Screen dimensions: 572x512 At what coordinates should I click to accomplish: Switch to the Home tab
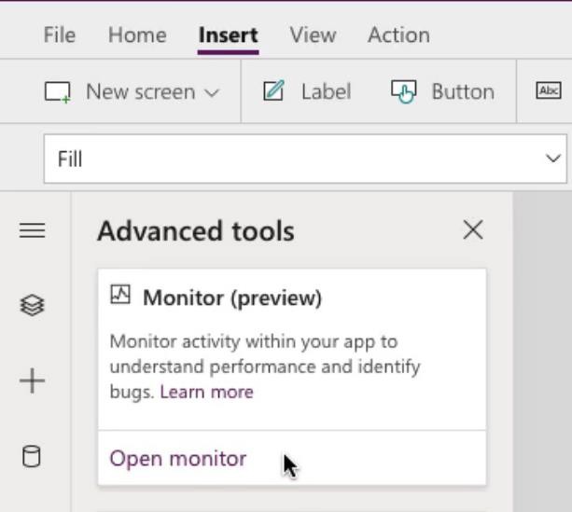point(137,35)
